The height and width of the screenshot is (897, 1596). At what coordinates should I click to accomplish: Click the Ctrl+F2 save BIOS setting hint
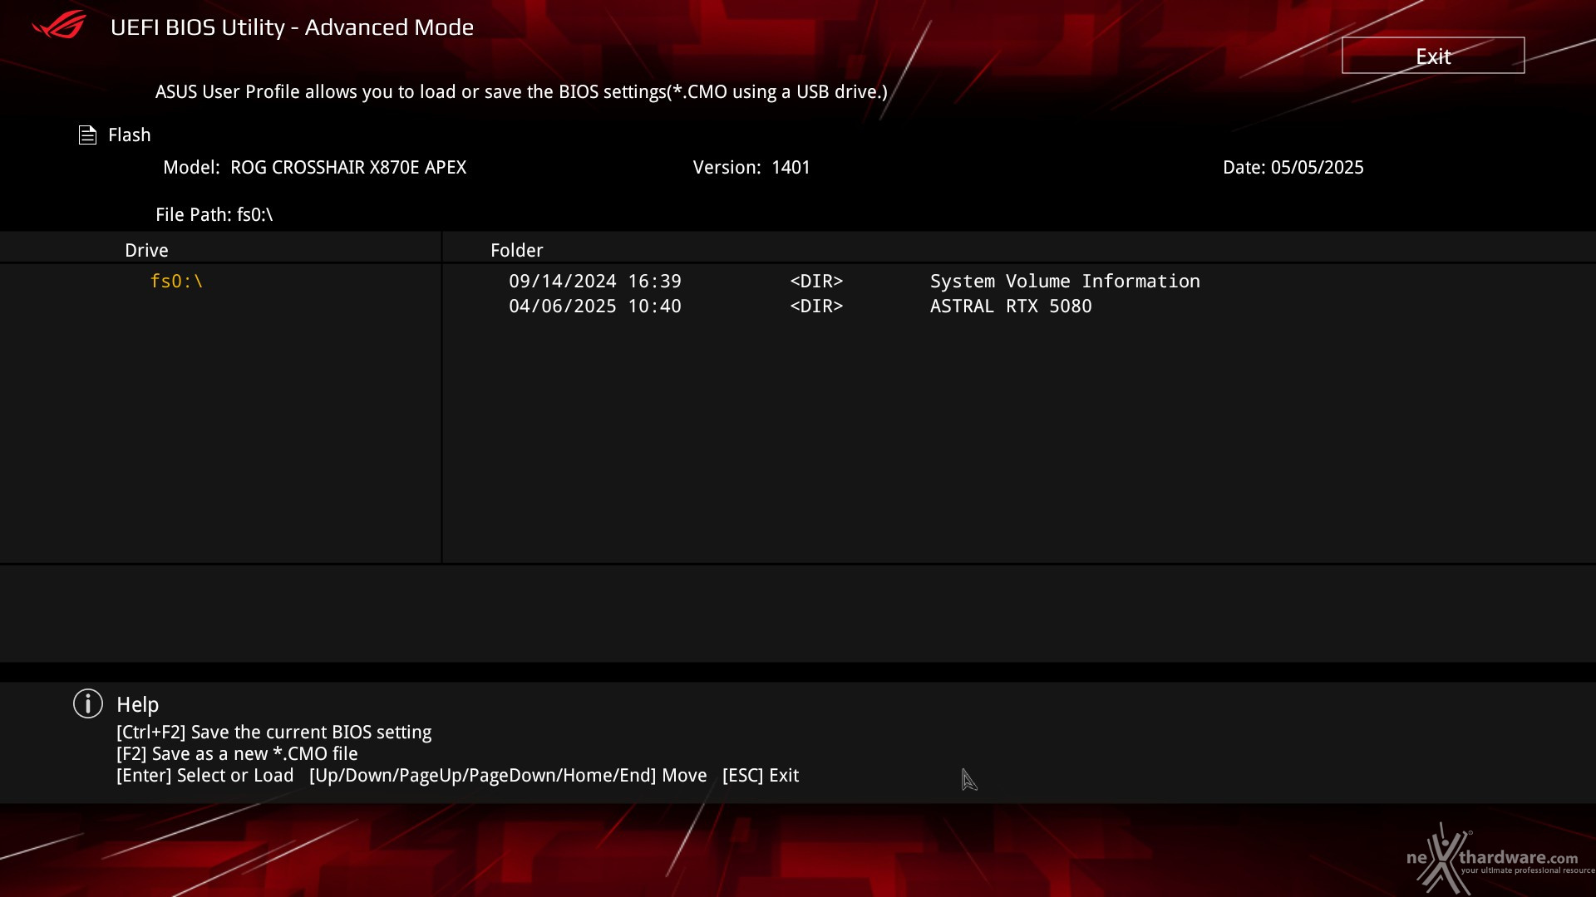point(273,732)
